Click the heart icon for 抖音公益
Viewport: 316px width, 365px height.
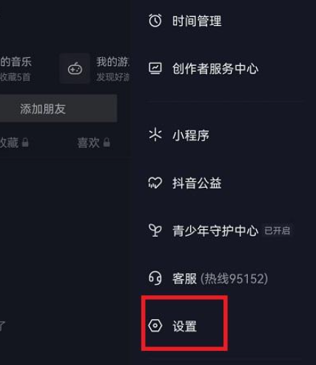click(x=155, y=182)
